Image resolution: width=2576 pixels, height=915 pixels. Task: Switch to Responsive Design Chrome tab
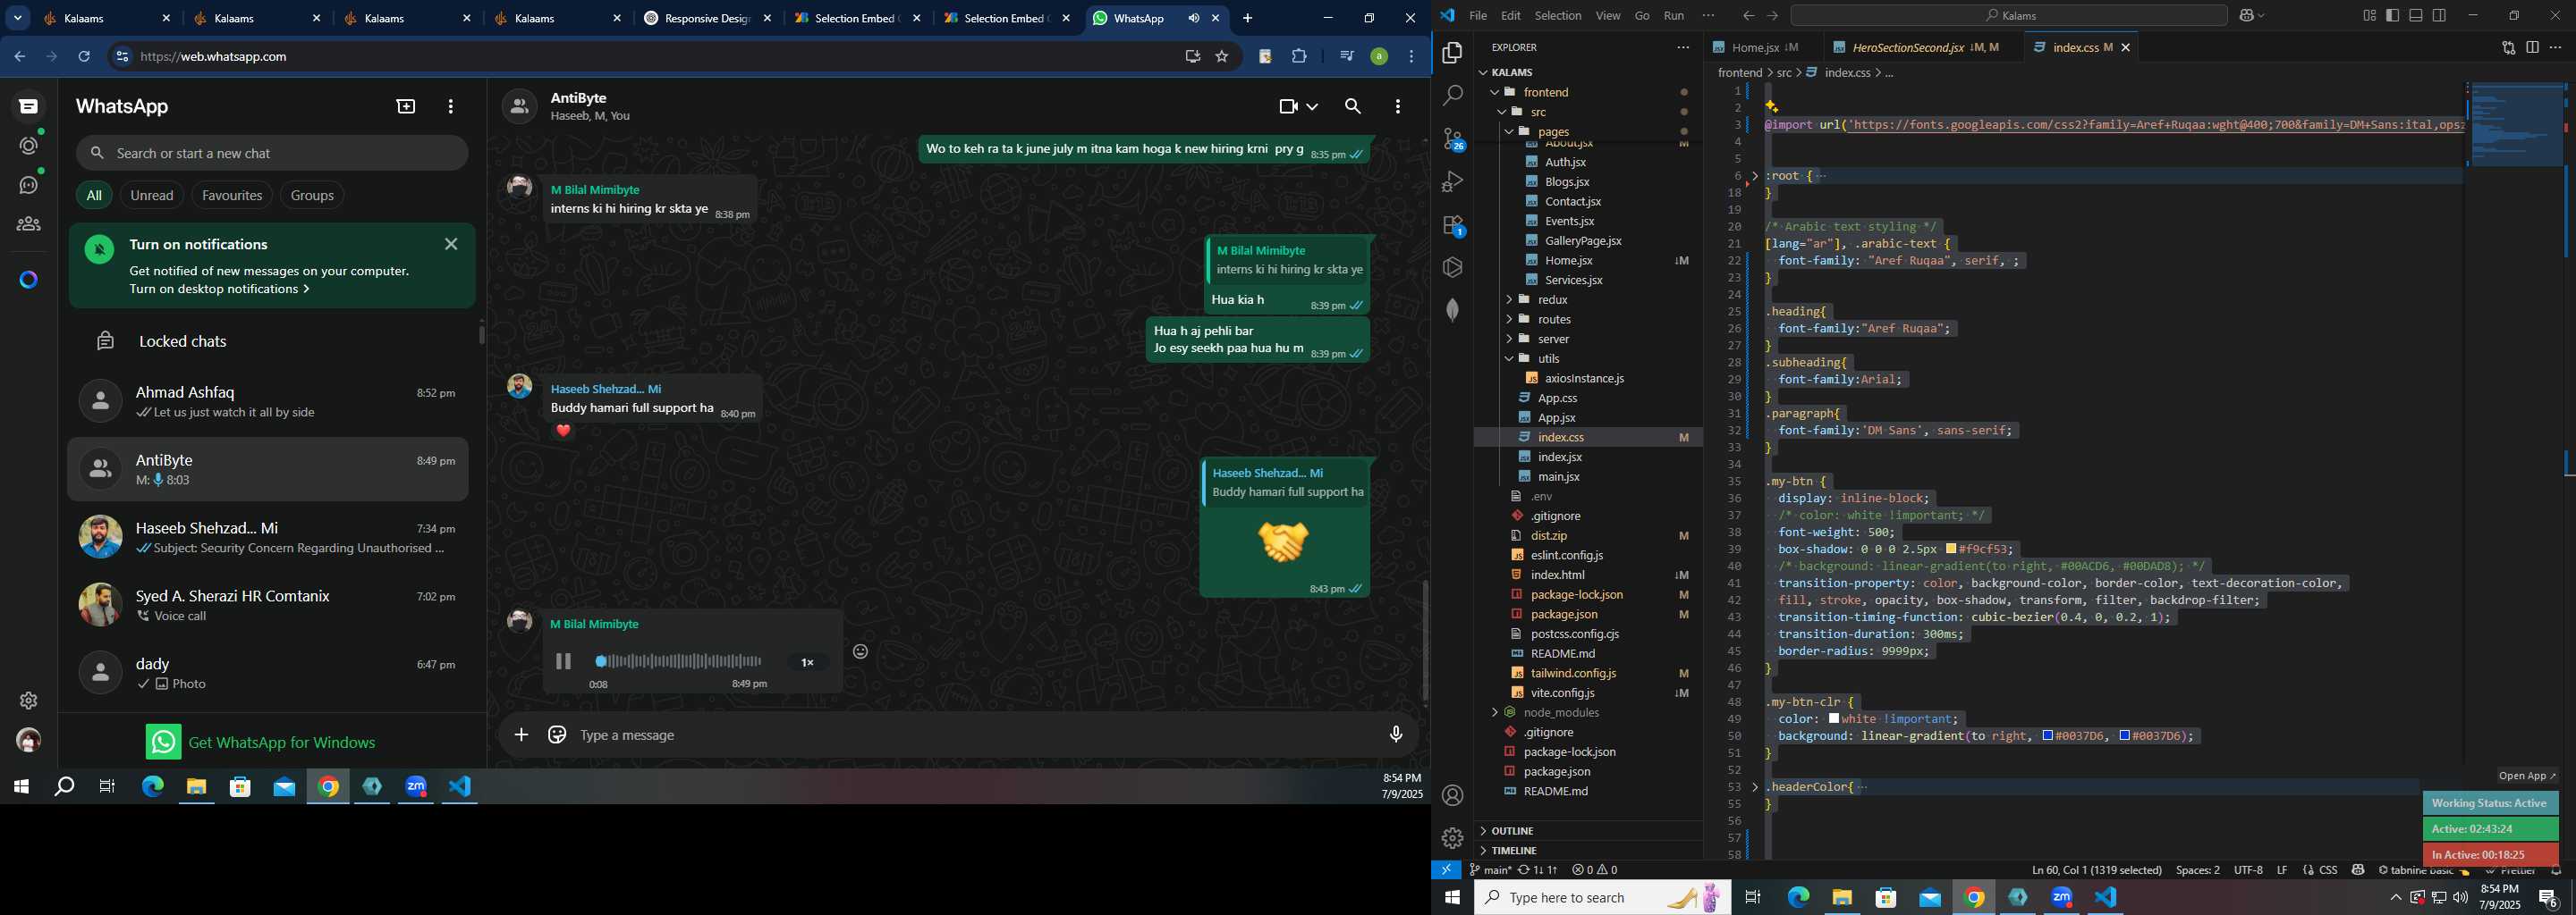[x=708, y=18]
